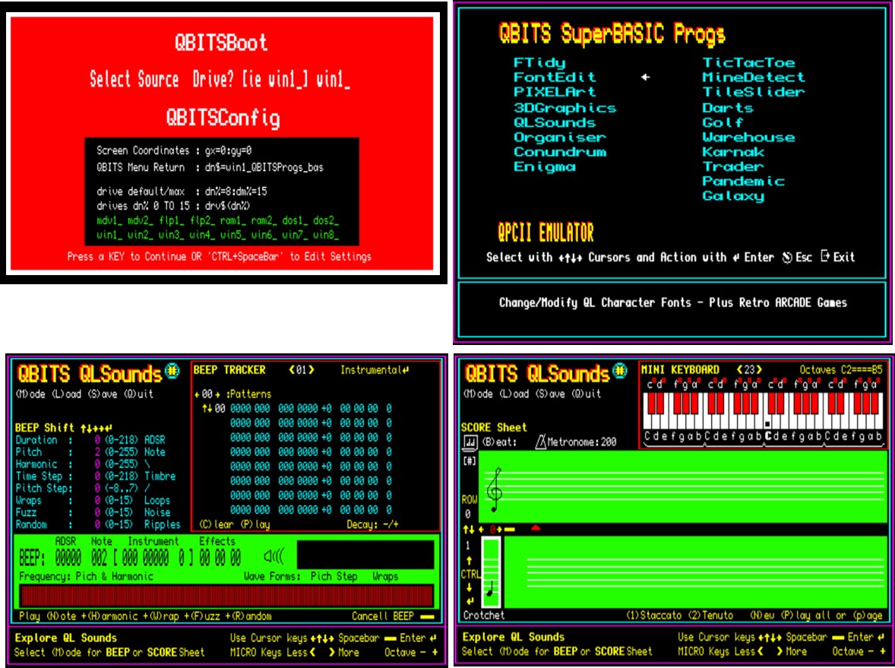Click the round hash logo in BEEP Tracker screen
The height and width of the screenshot is (668, 895).
(x=172, y=371)
